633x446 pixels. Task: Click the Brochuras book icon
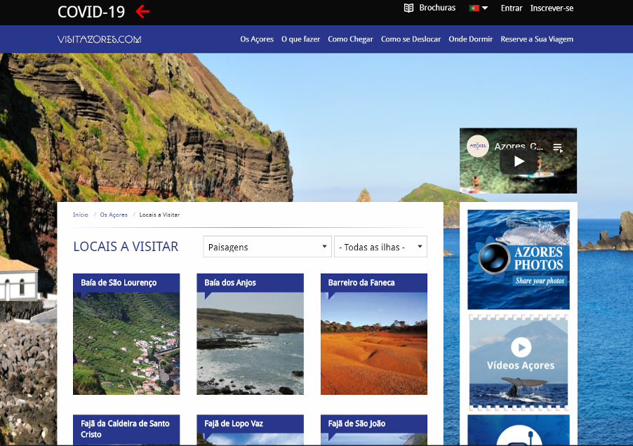408,8
